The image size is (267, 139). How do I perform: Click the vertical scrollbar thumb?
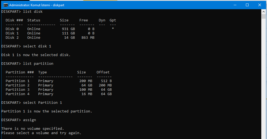(263, 17)
